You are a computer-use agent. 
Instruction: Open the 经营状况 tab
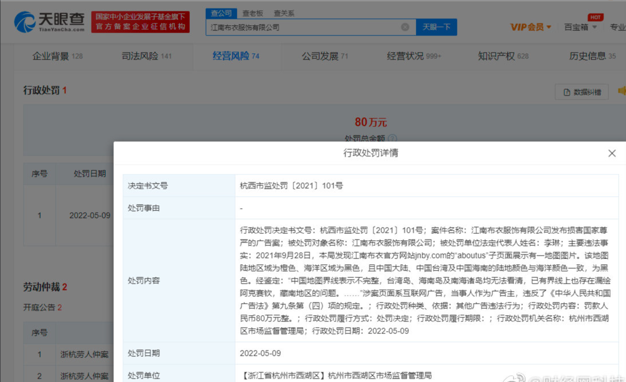414,56
